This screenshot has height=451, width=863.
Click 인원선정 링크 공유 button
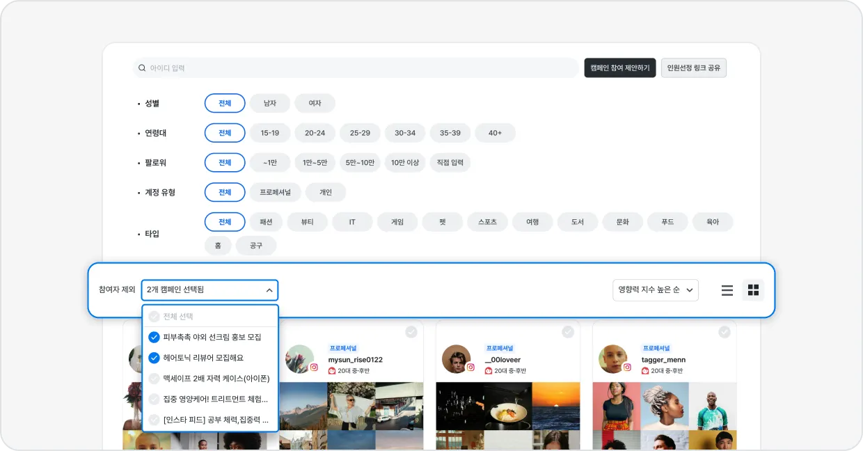pyautogui.click(x=694, y=68)
